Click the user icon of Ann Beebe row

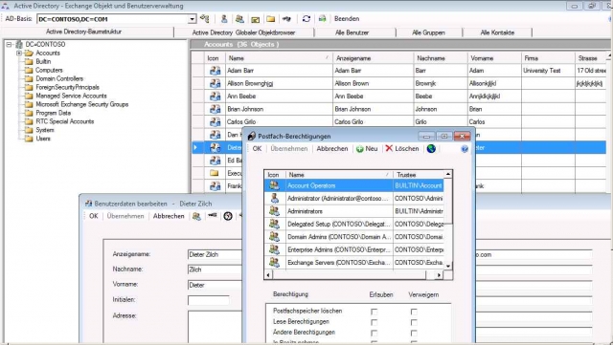(215, 97)
